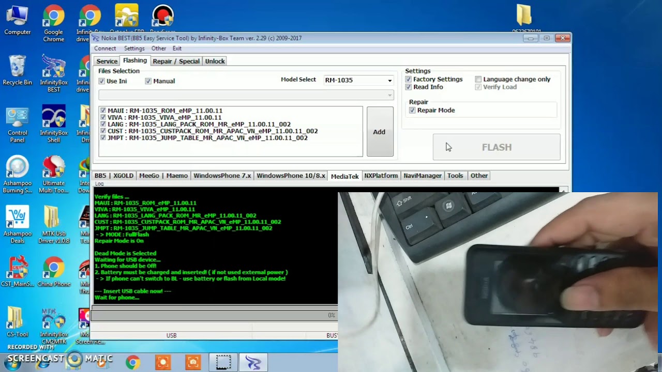Toggle the Use Ini checkbox

102,81
